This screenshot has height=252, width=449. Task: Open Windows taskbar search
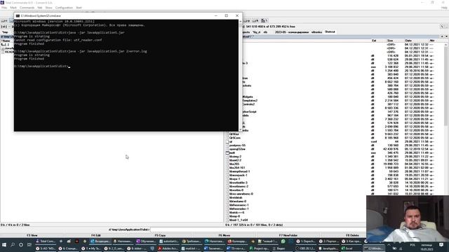tap(13, 245)
